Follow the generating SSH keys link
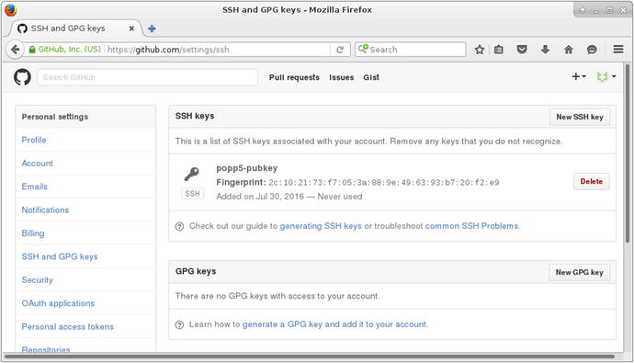Image resolution: width=634 pixels, height=363 pixels. click(321, 226)
